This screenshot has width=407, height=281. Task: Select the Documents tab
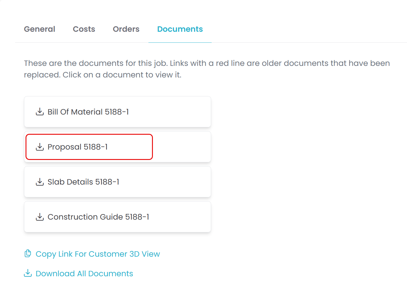[x=180, y=29]
